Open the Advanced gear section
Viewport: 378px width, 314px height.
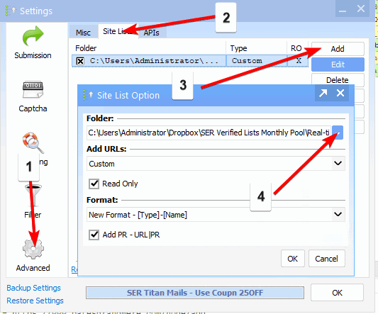click(33, 255)
